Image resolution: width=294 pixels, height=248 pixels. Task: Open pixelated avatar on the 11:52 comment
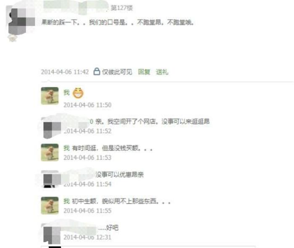[x=52, y=130]
